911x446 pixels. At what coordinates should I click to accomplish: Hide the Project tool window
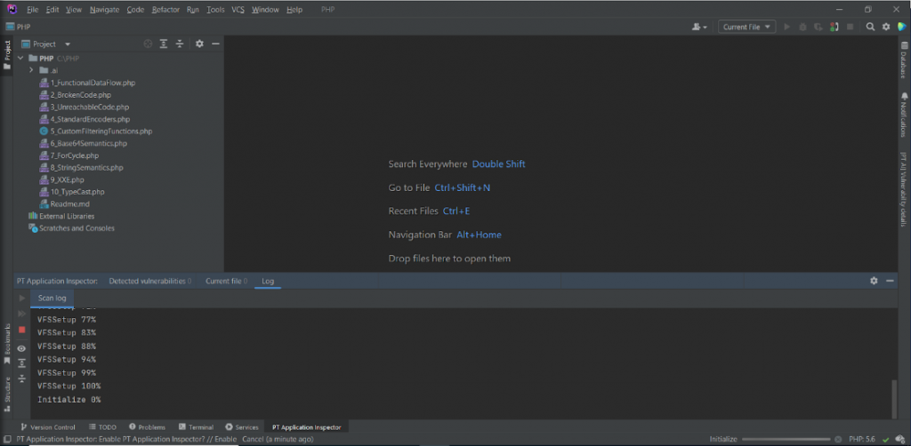[215, 44]
